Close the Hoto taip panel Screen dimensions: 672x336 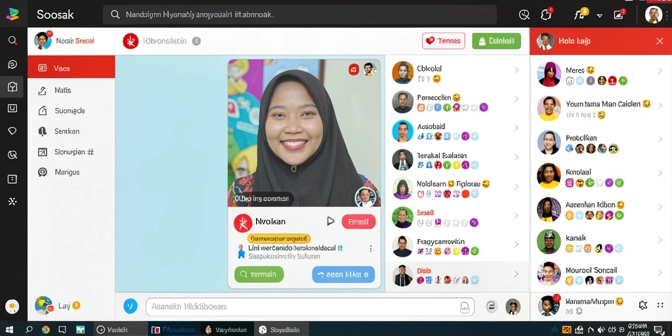coord(660,41)
